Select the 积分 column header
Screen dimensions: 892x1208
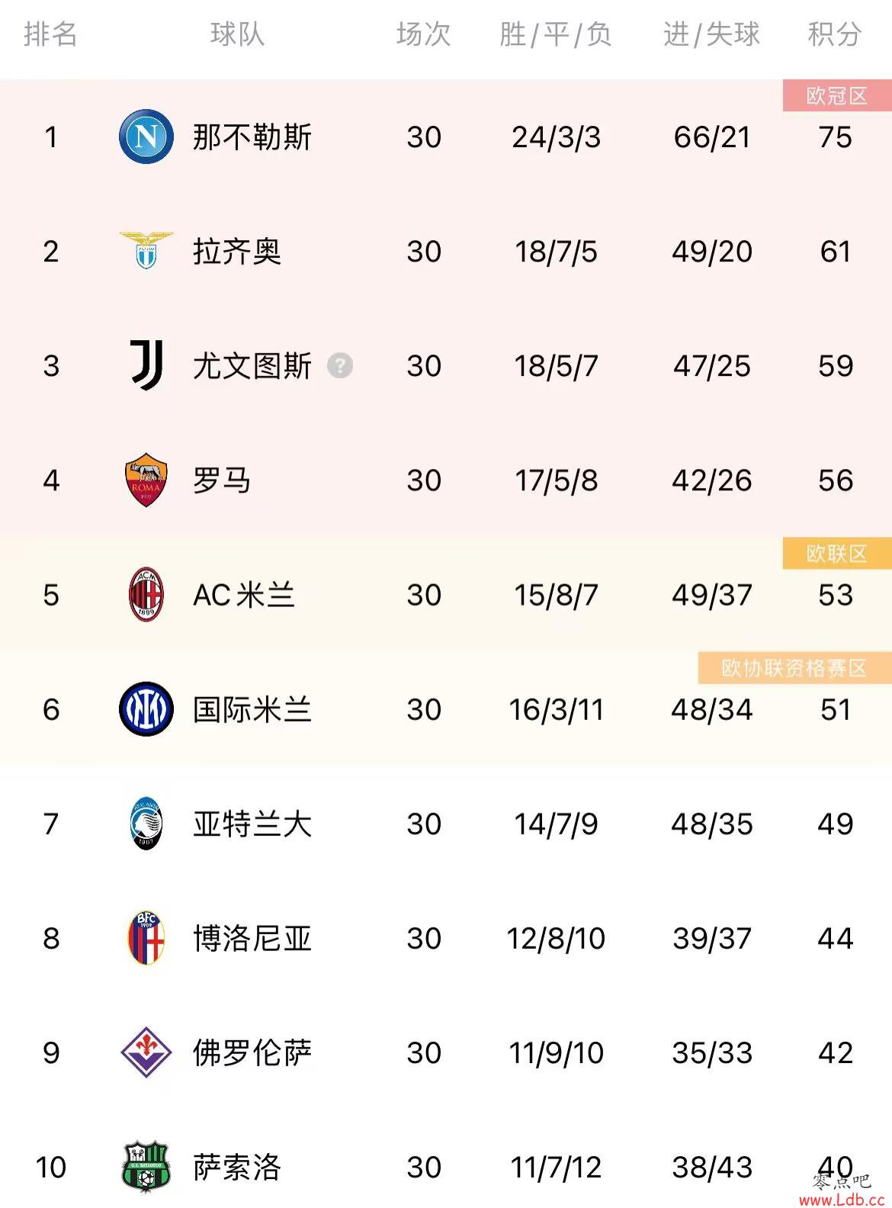(835, 34)
